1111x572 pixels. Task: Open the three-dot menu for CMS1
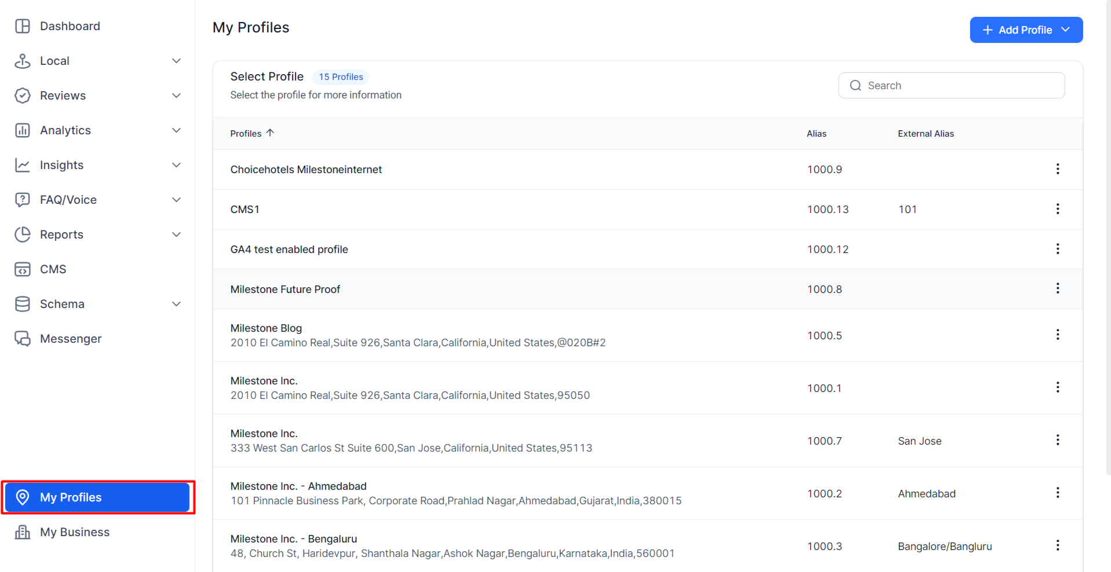point(1058,209)
